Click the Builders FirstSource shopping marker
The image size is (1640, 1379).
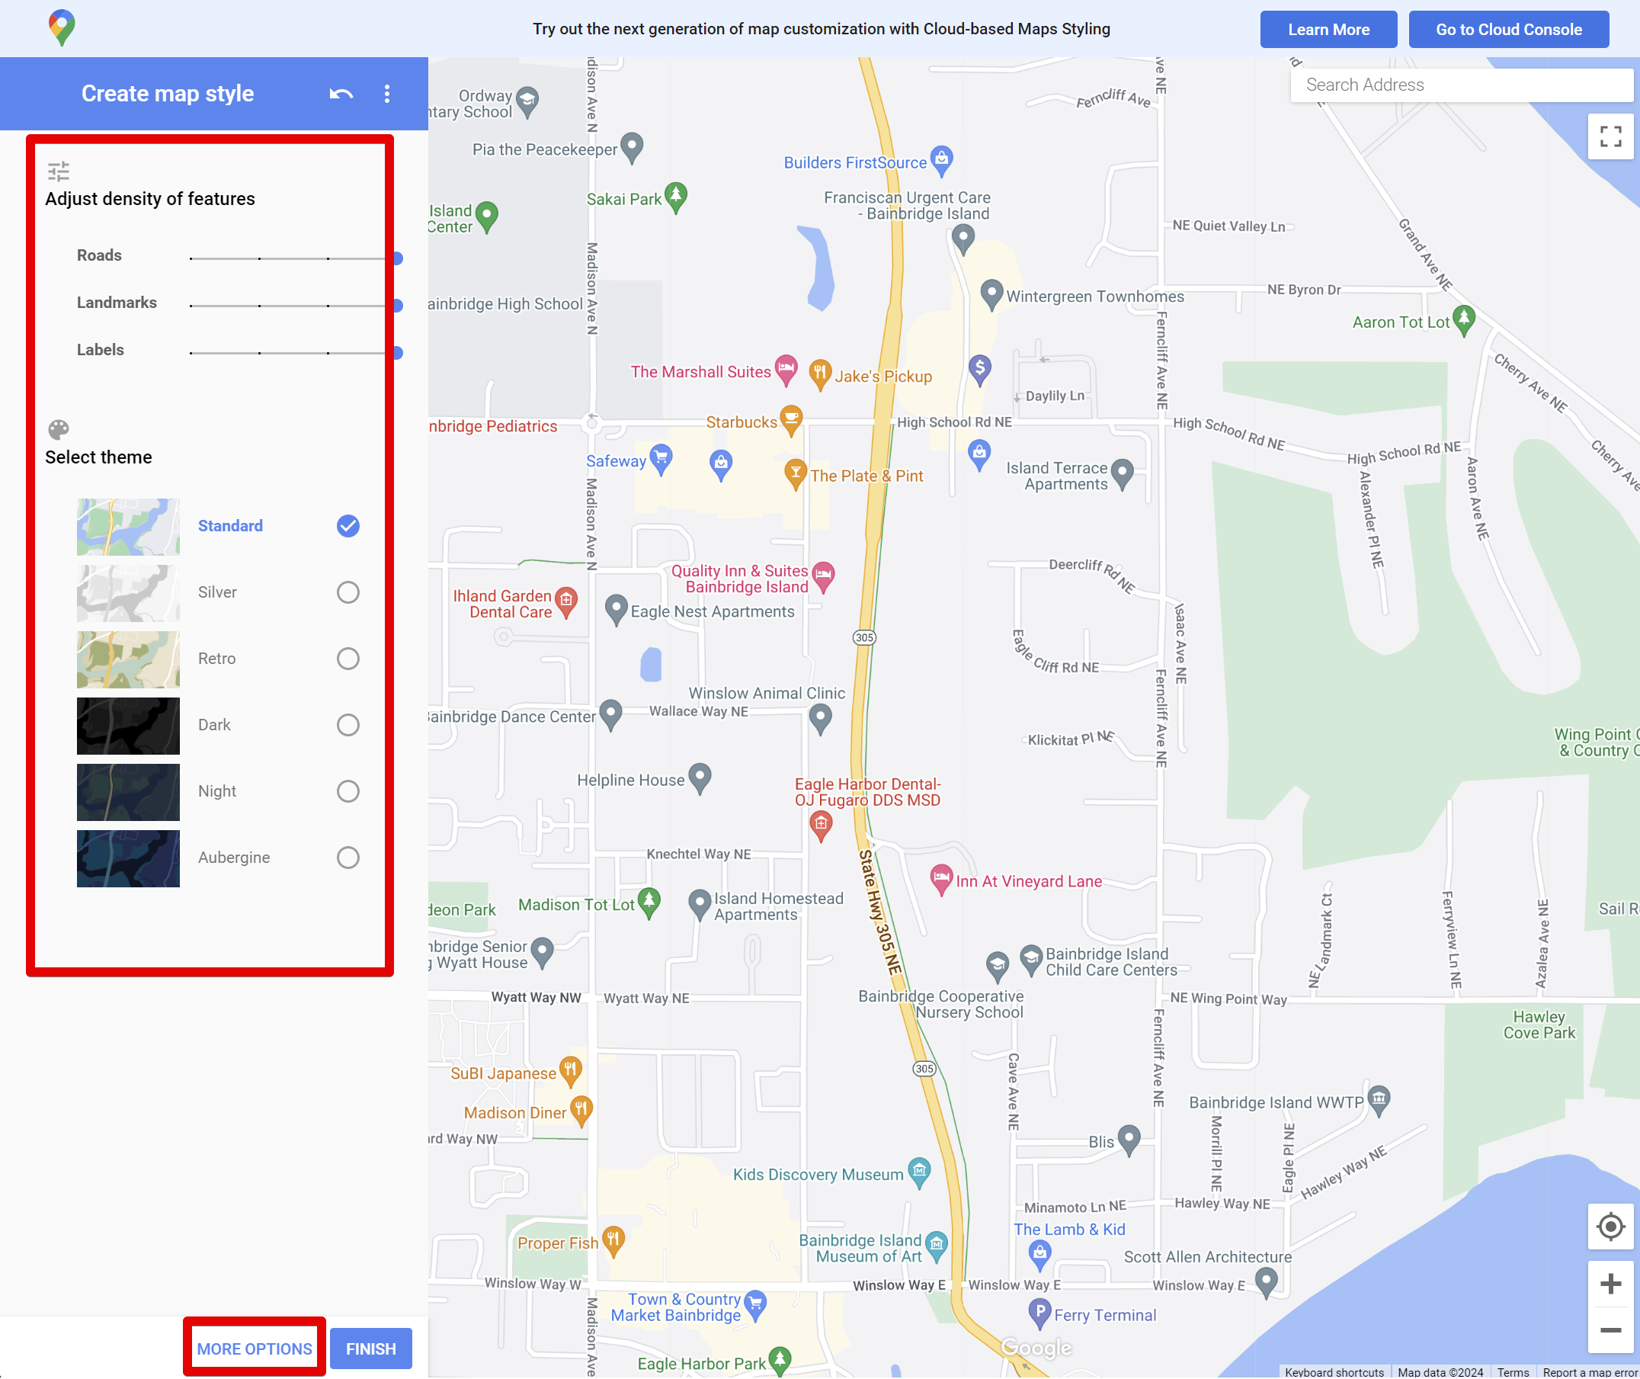[x=941, y=160]
